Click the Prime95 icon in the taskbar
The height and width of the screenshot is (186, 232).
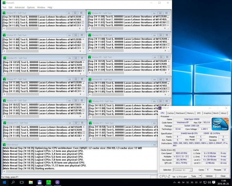coord(48,182)
